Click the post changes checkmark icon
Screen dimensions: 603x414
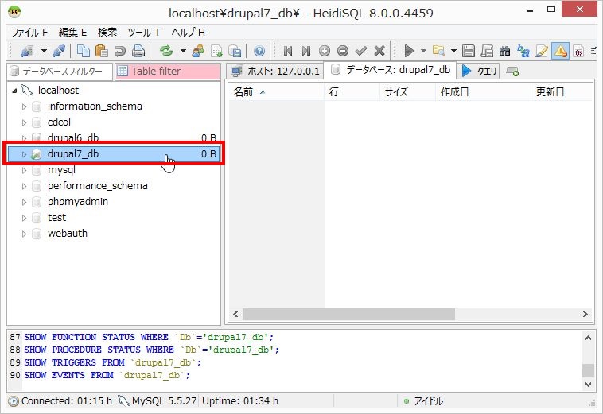point(361,51)
